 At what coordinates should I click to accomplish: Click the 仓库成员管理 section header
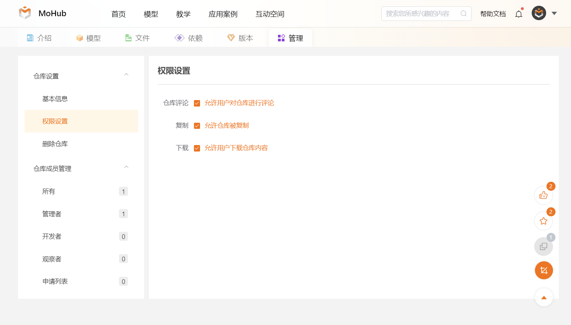point(81,168)
